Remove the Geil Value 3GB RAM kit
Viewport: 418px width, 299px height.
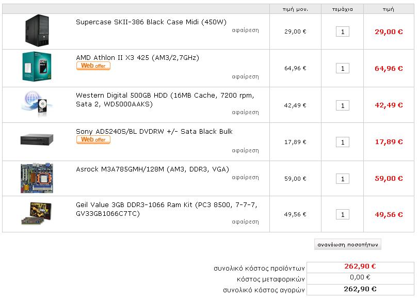(x=245, y=222)
